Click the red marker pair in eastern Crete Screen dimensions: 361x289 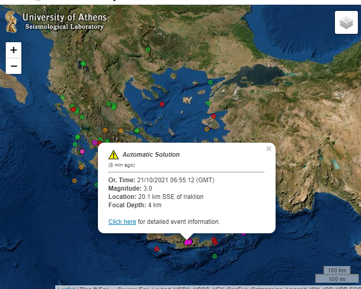pos(214,241)
